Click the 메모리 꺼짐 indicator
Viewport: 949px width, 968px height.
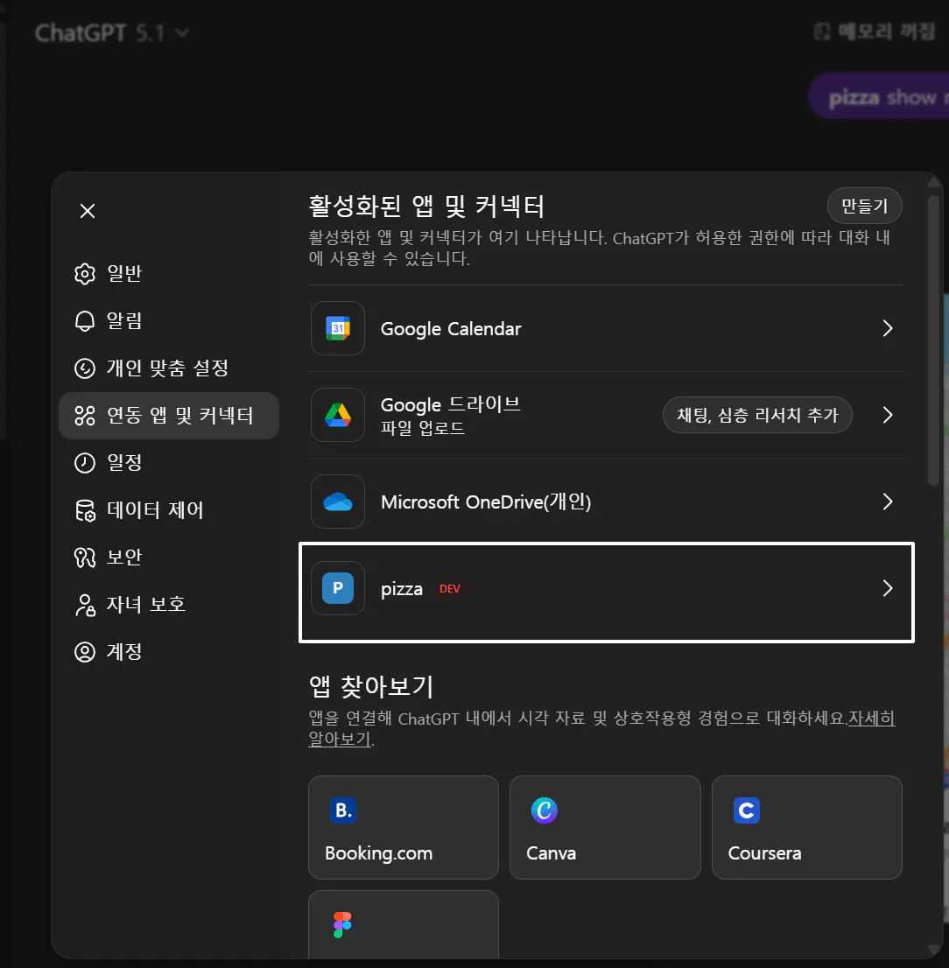pyautogui.click(x=875, y=32)
